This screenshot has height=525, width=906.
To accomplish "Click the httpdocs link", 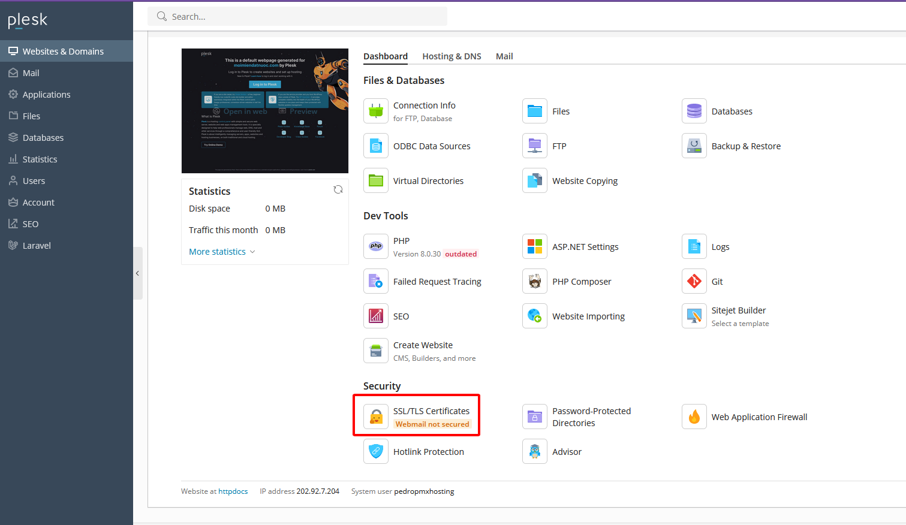I will pyautogui.click(x=233, y=491).
